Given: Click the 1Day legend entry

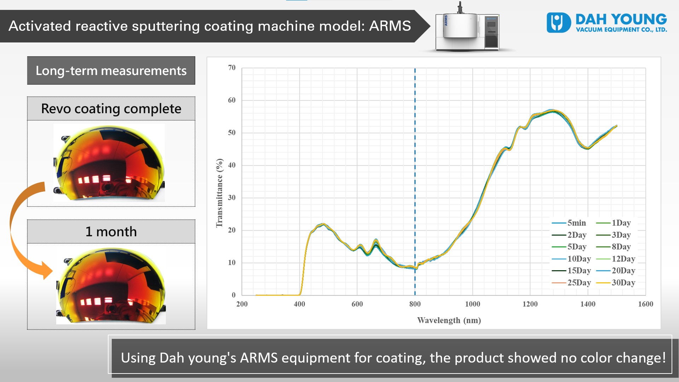Looking at the screenshot, I should [614, 223].
